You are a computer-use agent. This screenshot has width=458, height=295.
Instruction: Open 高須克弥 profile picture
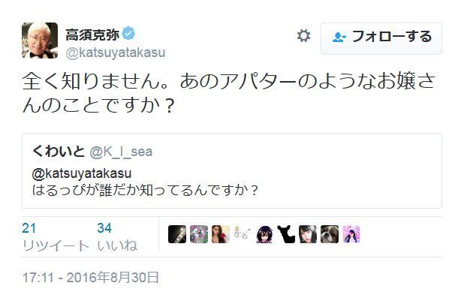[x=40, y=41]
